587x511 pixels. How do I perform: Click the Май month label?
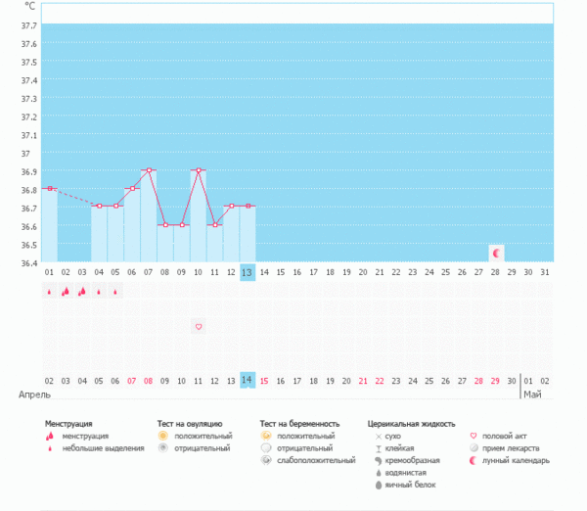pyautogui.click(x=529, y=395)
